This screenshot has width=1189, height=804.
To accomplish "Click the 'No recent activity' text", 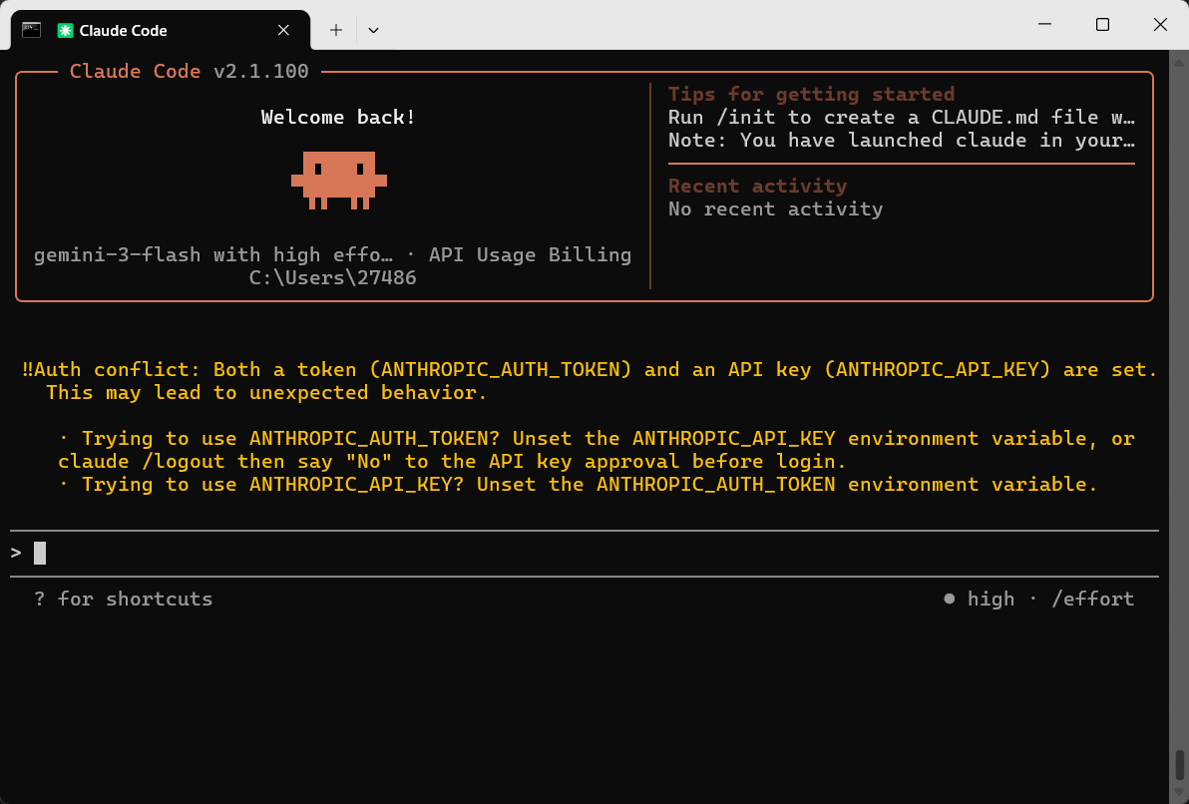I will (776, 208).
